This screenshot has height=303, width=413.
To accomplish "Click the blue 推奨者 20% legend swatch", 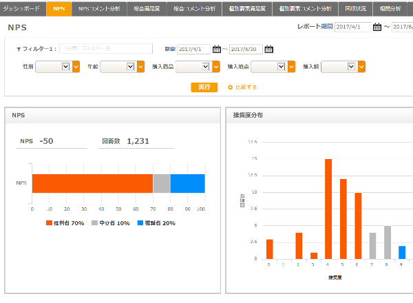I will pos(140,223).
